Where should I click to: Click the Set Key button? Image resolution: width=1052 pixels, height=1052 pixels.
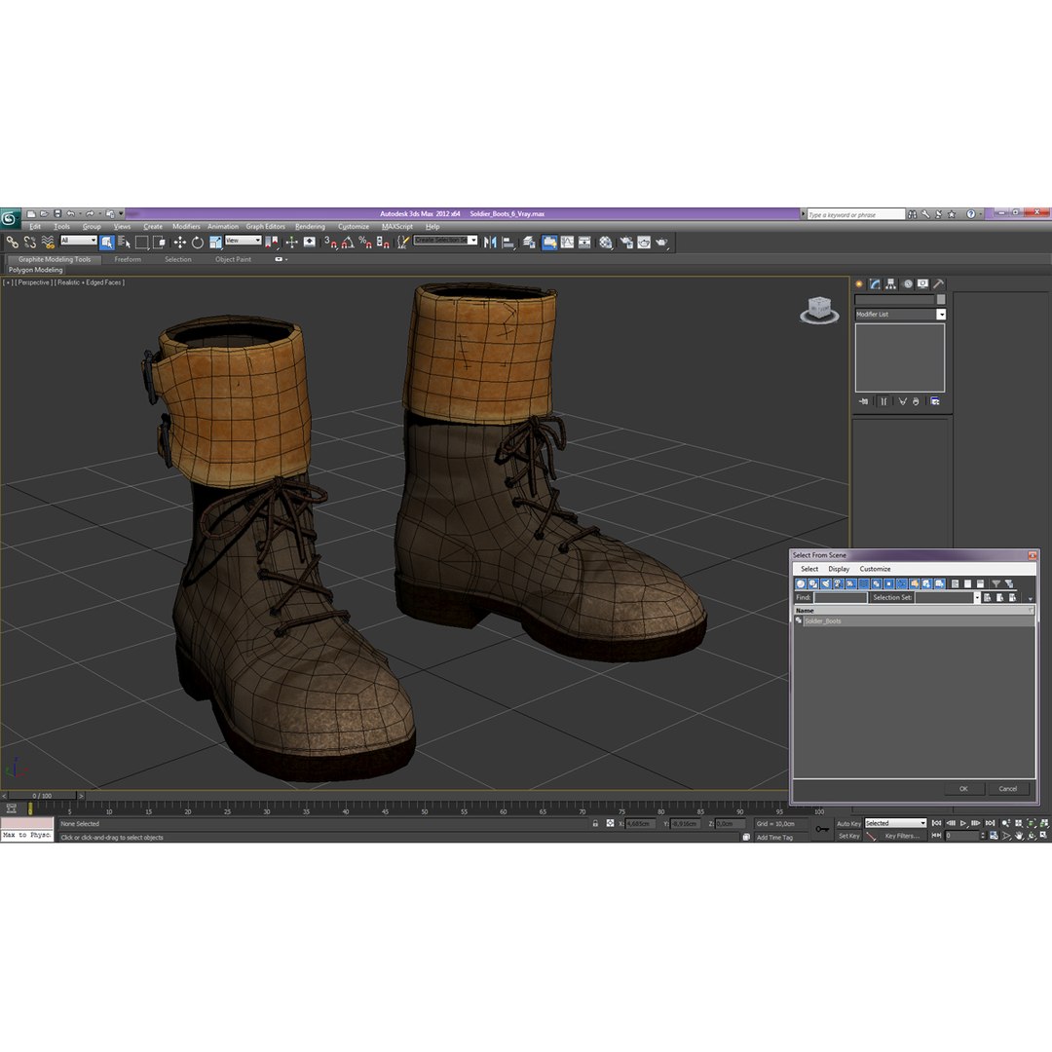[x=848, y=836]
